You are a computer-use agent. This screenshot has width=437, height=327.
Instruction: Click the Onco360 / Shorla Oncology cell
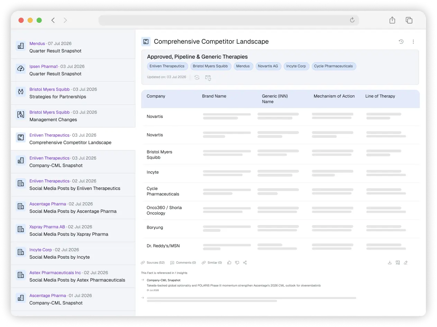(164, 210)
